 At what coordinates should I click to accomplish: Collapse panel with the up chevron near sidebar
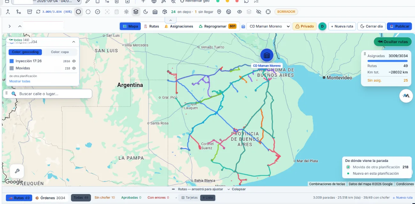(20, 26)
